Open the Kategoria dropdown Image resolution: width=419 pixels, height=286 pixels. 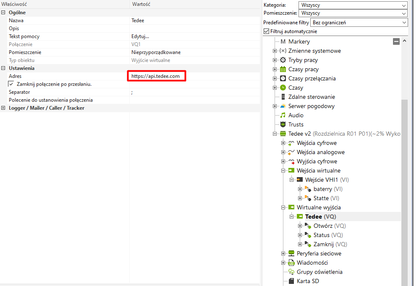point(353,5)
